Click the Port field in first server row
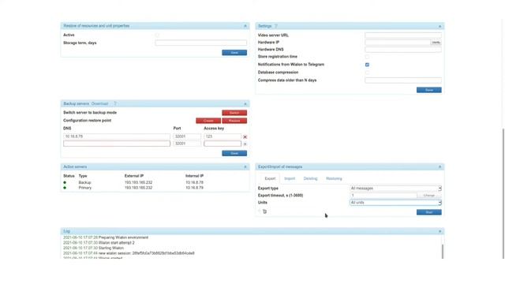 [187, 136]
